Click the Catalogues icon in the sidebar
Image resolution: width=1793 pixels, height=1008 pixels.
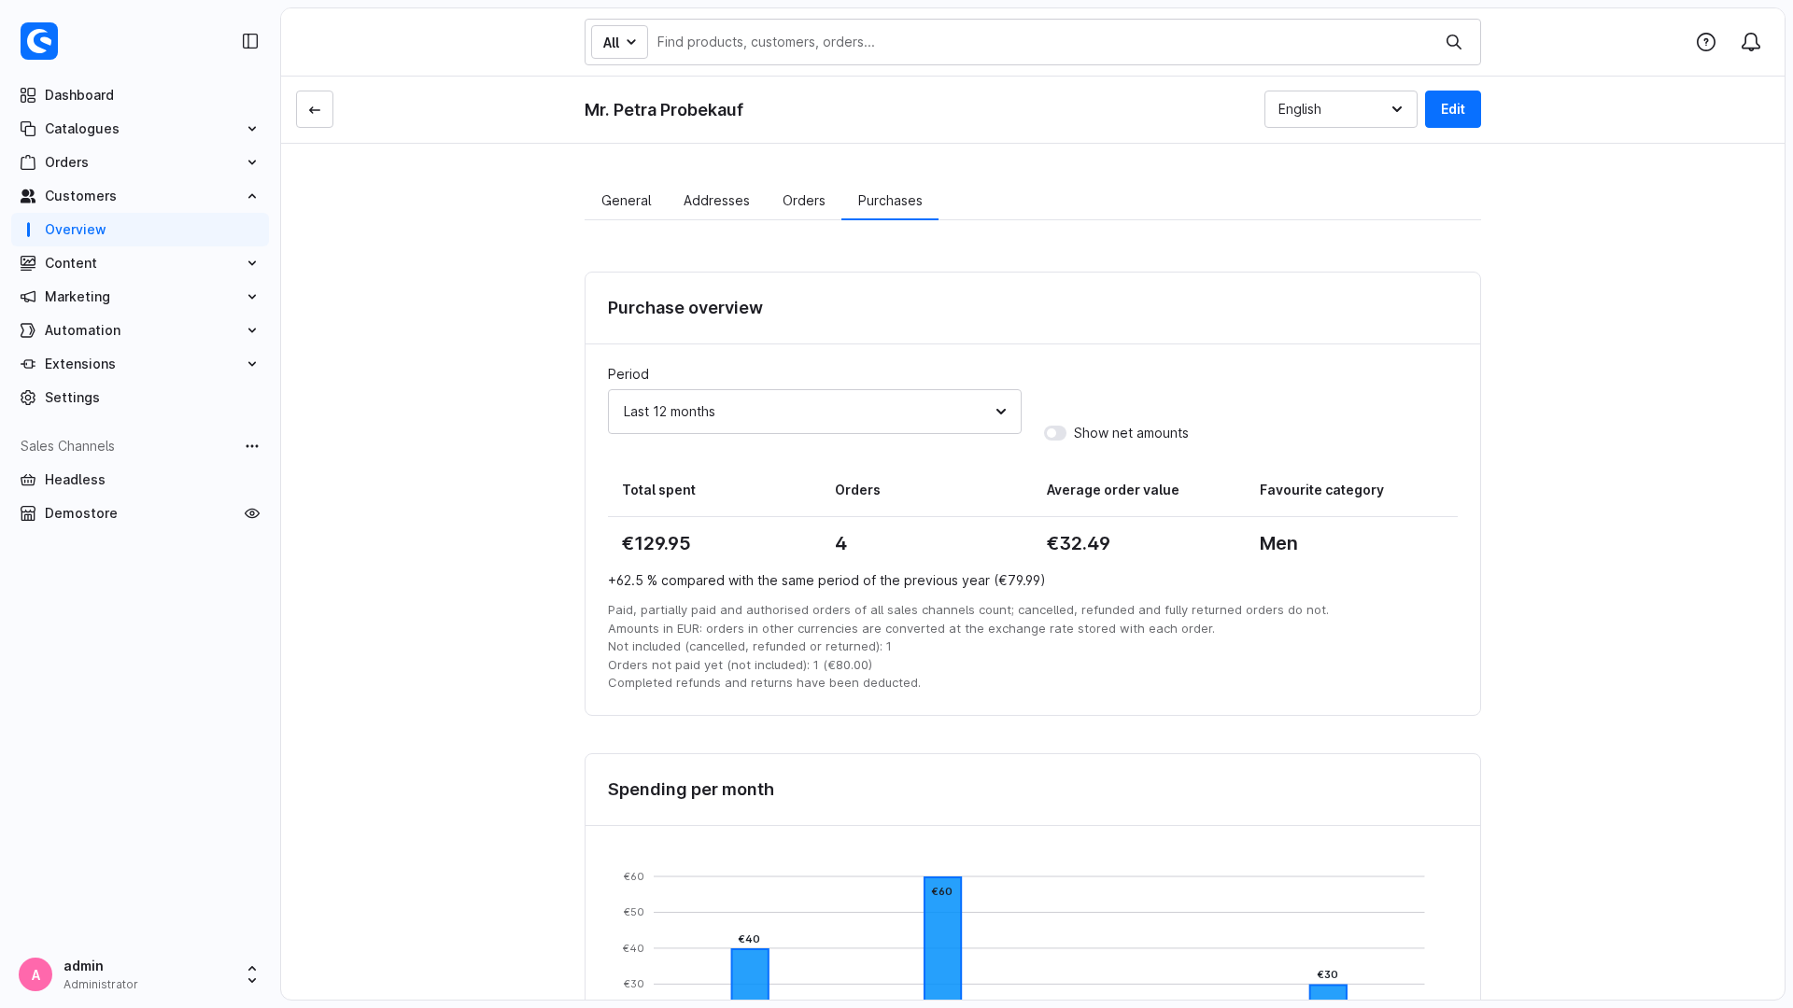[x=28, y=129]
